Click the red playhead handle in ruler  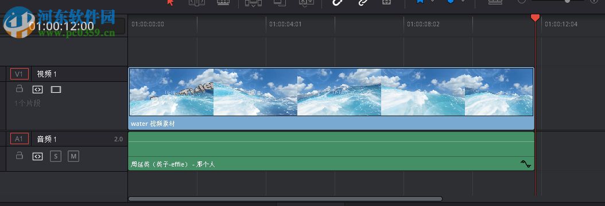(x=535, y=18)
